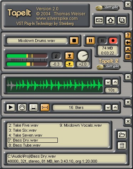Click the 16 Bars length field

click(77, 107)
